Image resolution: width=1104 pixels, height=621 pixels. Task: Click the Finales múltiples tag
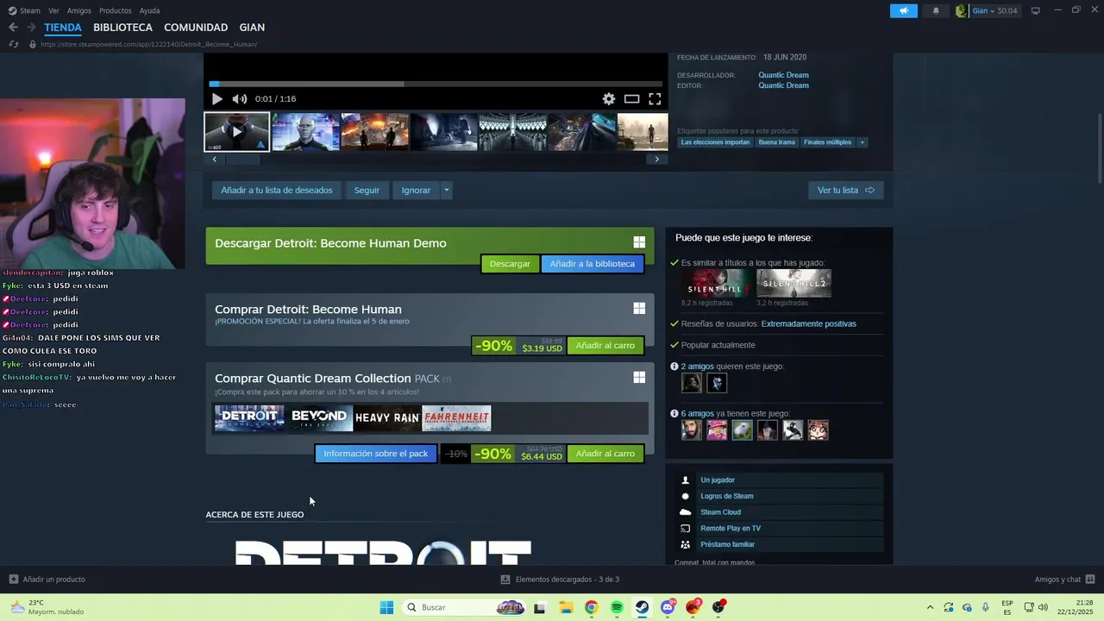pyautogui.click(x=827, y=142)
